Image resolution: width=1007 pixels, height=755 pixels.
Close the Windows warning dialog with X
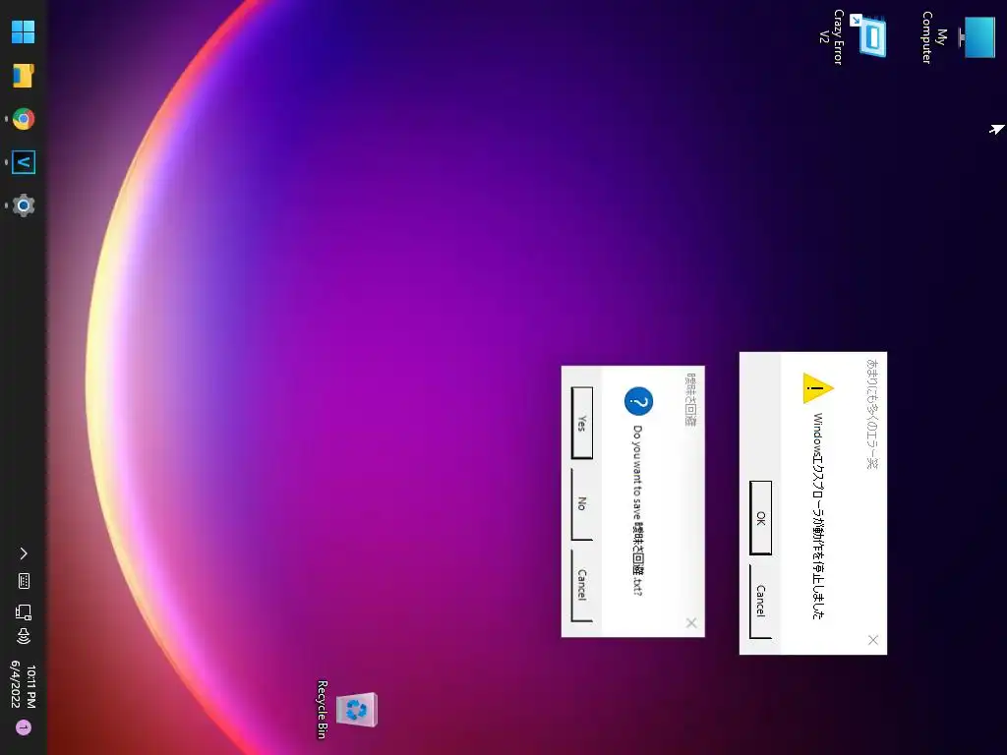pyautogui.click(x=873, y=640)
